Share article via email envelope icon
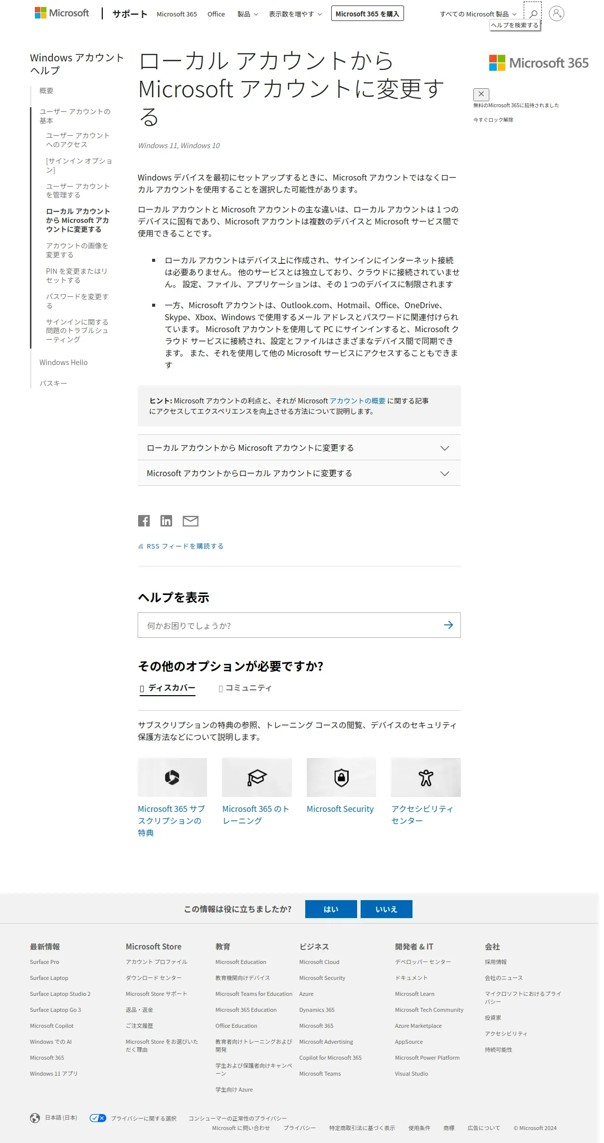The height and width of the screenshot is (1143, 604). point(191,521)
